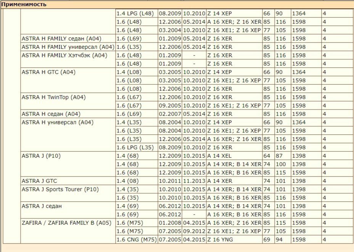Click the '1.6 LPG (L35)' modification cell

137,147
